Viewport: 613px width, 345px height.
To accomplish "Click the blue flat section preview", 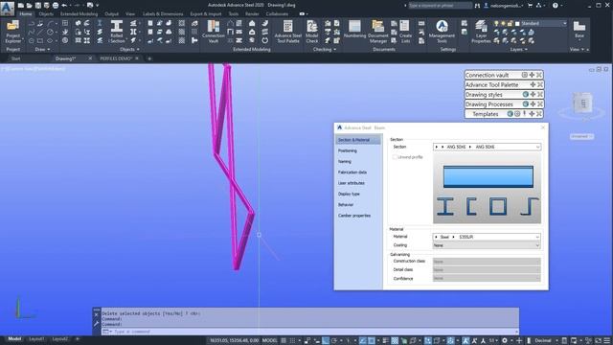I will pyautogui.click(x=488, y=176).
